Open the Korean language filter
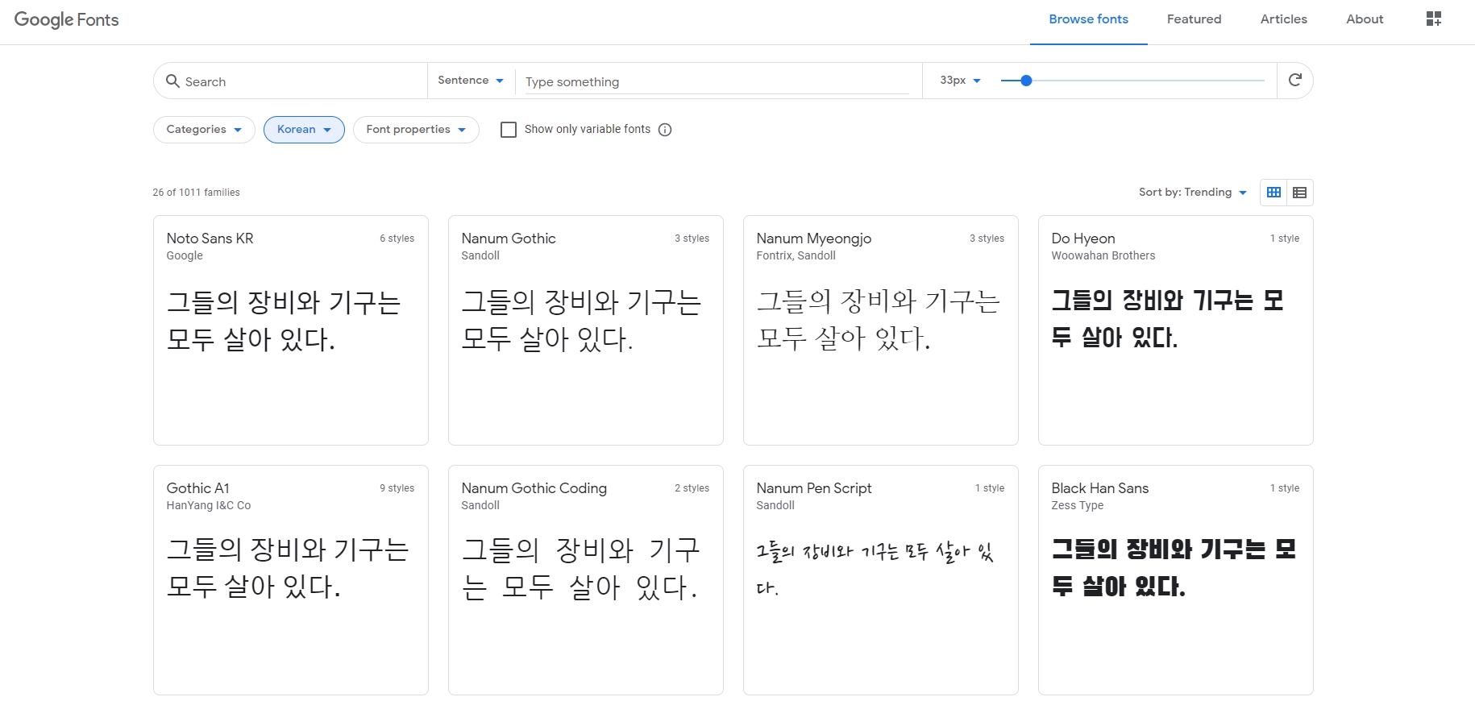This screenshot has width=1475, height=701. tap(304, 130)
